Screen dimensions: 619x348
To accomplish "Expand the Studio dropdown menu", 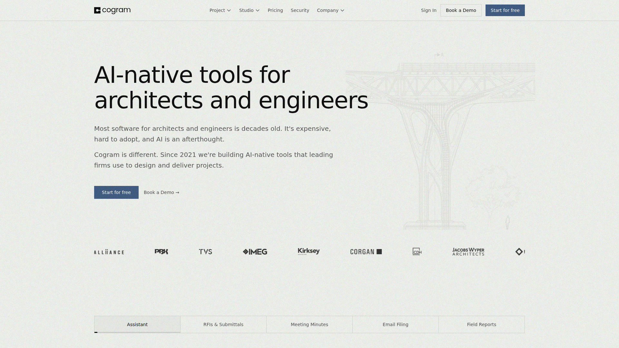I will click(249, 10).
